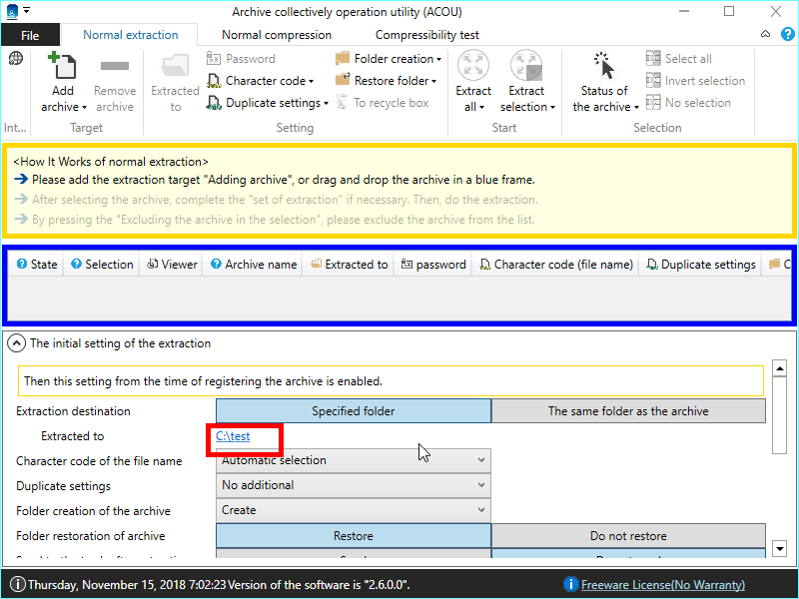The height and width of the screenshot is (599, 799).
Task: Click the C:\test destination link
Action: [x=233, y=436]
